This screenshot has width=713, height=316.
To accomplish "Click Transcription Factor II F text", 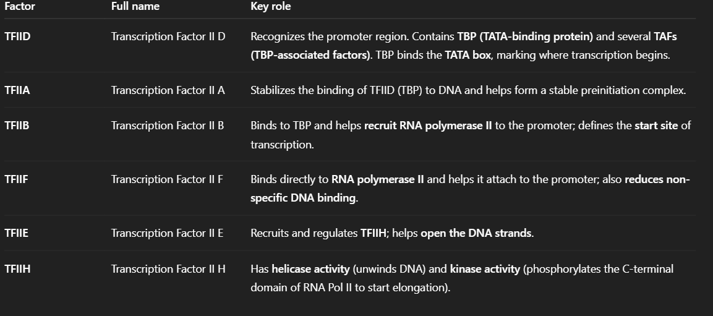I will [168, 179].
